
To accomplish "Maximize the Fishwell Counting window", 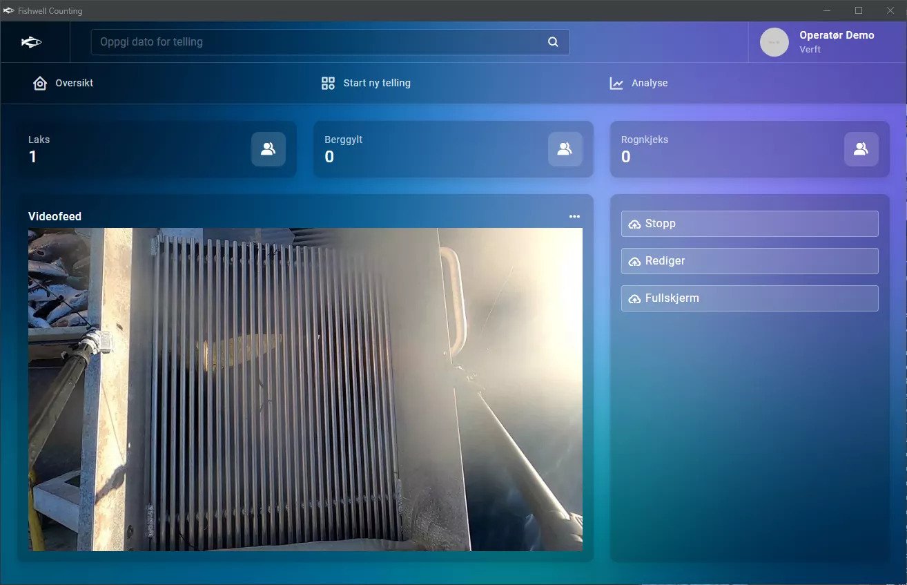I will 859,10.
